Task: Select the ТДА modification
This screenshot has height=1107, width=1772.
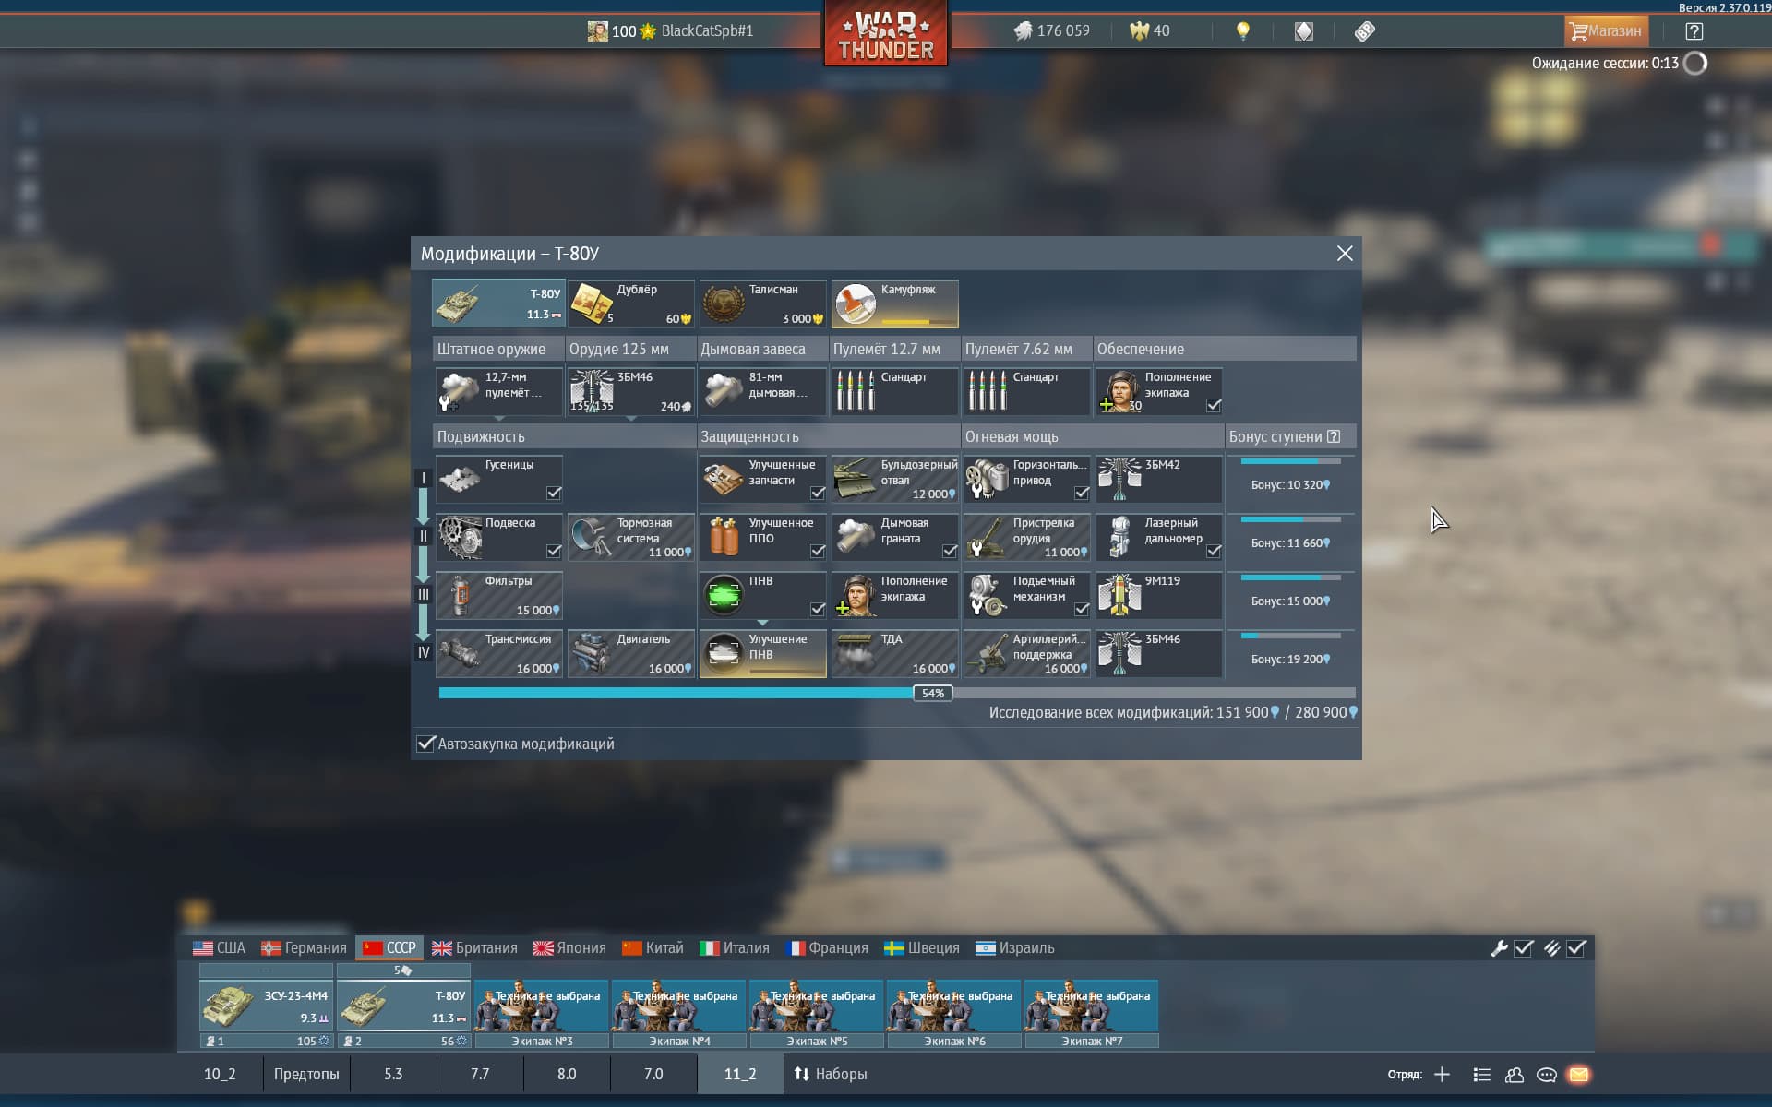Action: click(894, 653)
